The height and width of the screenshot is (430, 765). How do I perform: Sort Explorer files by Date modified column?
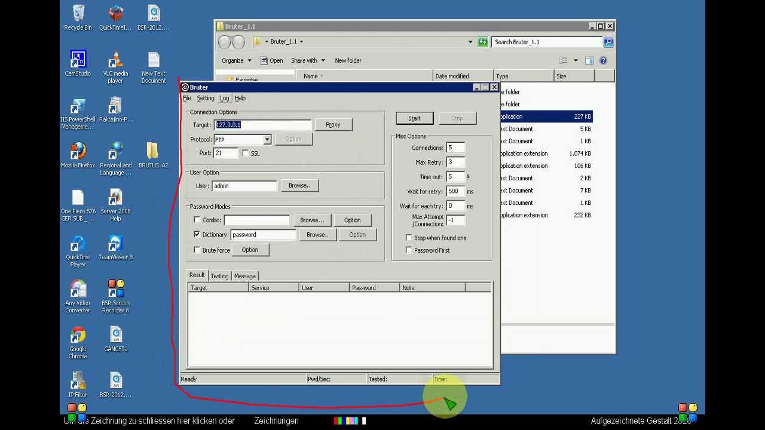(464, 76)
